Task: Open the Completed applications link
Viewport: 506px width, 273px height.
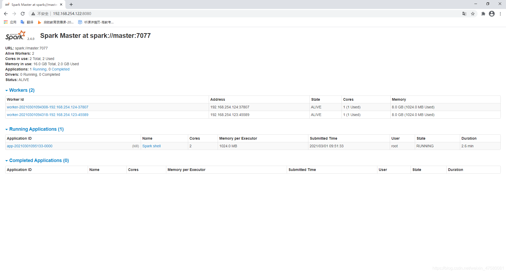Action: [x=61, y=69]
